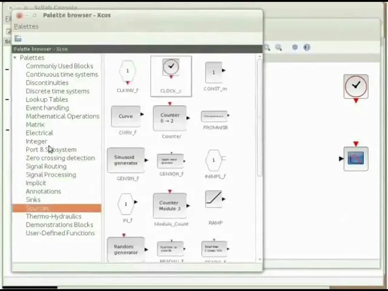The width and height of the screenshot is (388, 291).
Task: Select the Signal Processing palette
Action: tap(51, 175)
